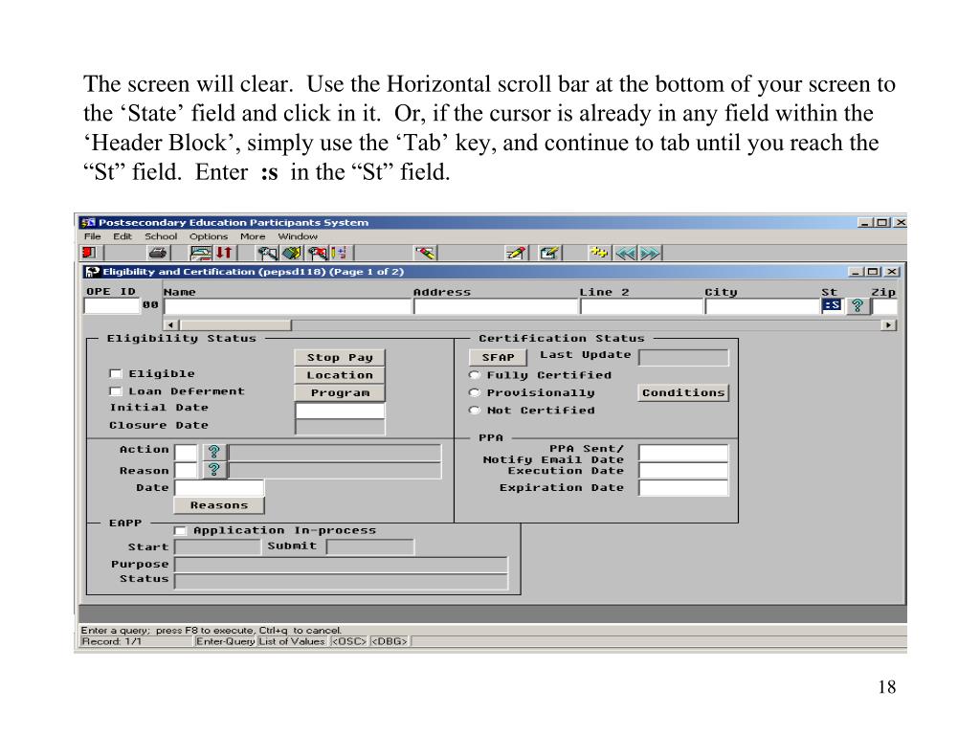This screenshot has height=735, width=980.
Task: Open the State field question mark lookup
Action: click(x=857, y=306)
